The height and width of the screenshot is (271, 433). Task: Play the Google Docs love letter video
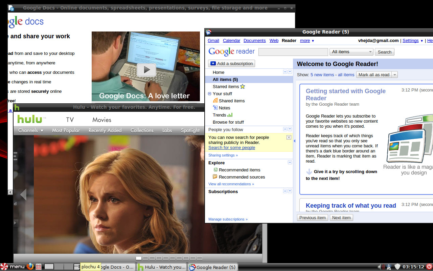tap(146, 70)
